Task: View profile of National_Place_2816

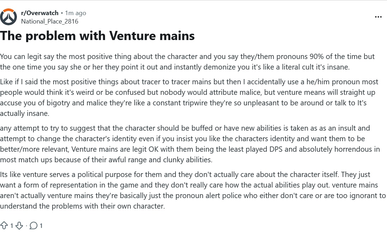Action: coord(50,21)
